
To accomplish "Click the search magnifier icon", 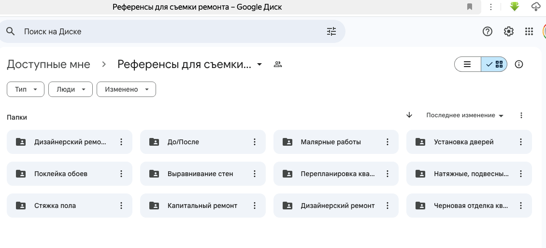I will click(x=11, y=31).
